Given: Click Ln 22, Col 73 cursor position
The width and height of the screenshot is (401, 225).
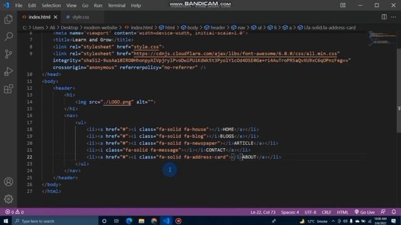Looking at the screenshot, I should pos(263,212).
